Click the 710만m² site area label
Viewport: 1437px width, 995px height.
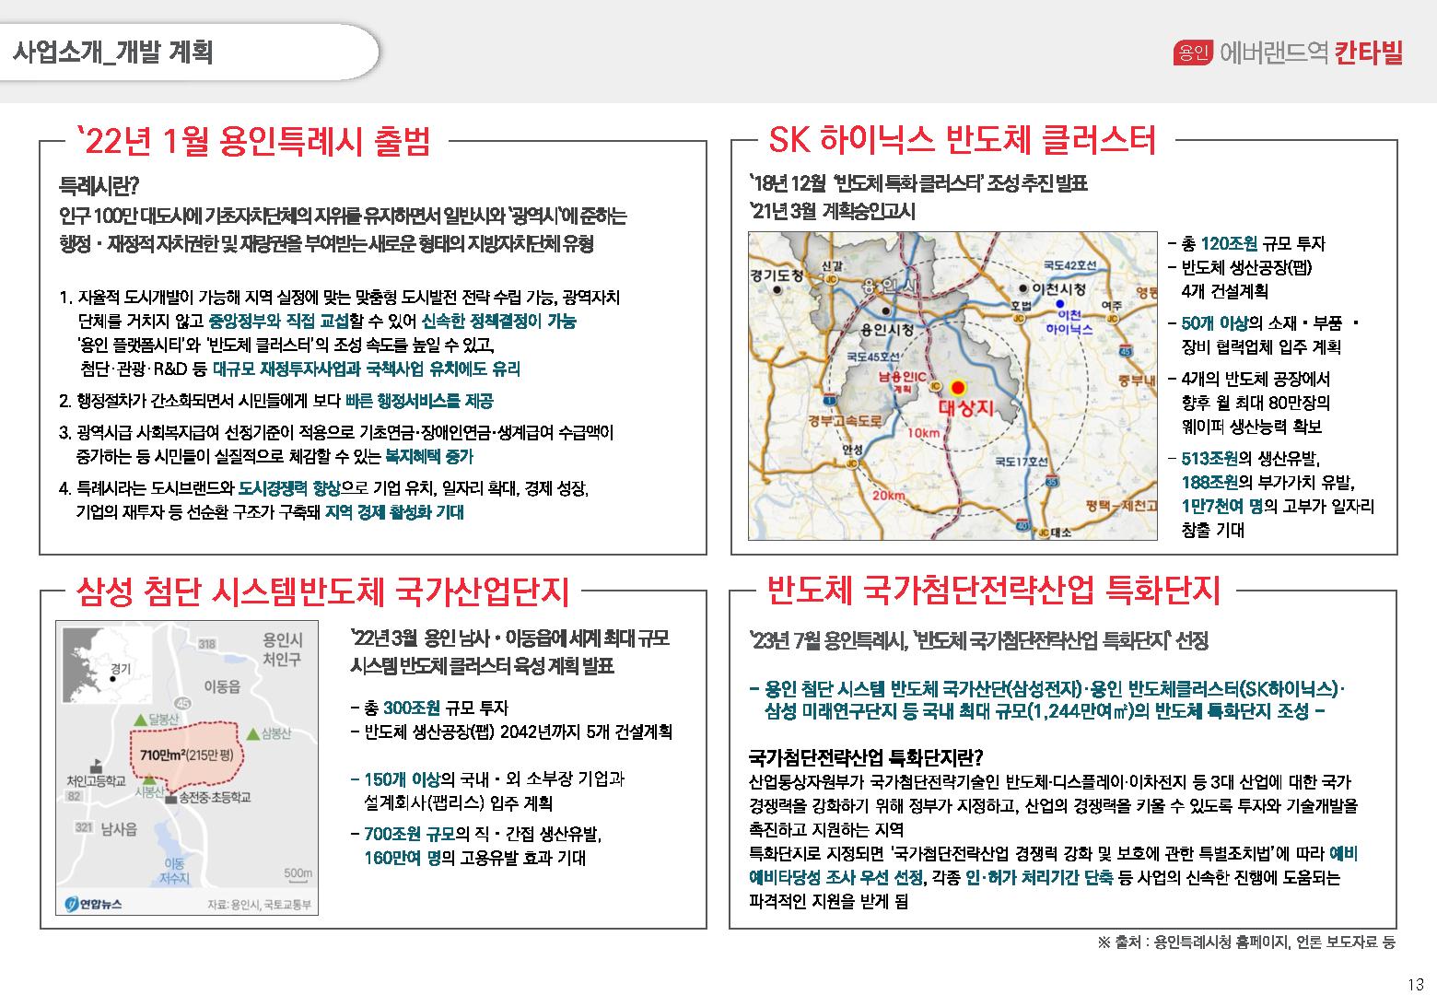pos(185,755)
